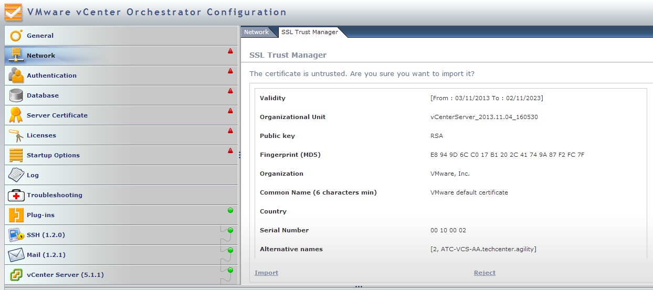Click the Mail (1.2.1) envelope icon
The height and width of the screenshot is (290, 653).
coord(16,255)
